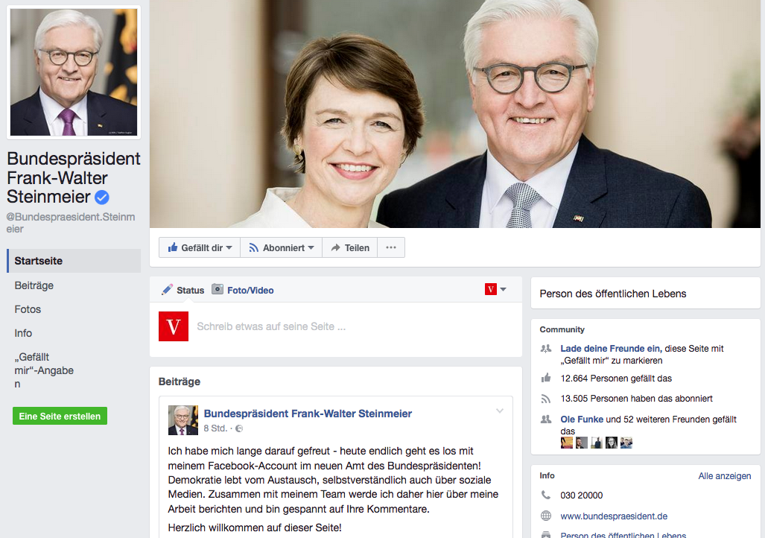The width and height of the screenshot is (765, 538).
Task: Click Alle anzeigen in Info box
Action: pyautogui.click(x=725, y=476)
